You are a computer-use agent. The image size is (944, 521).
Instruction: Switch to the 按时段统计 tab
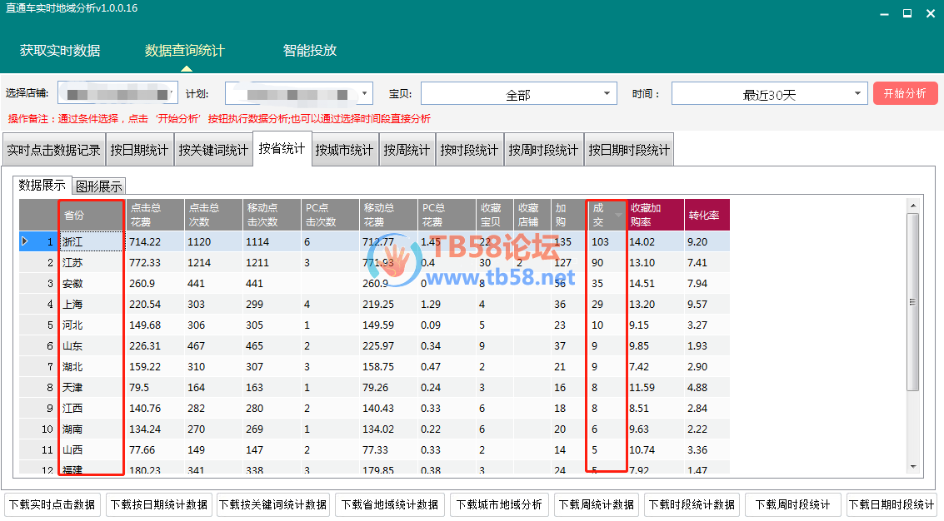tap(469, 150)
